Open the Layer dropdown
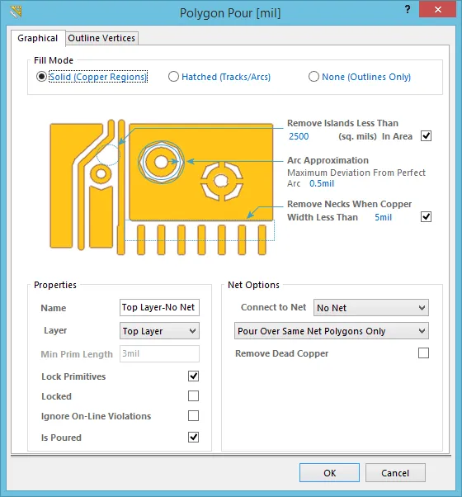This screenshot has height=497, width=462. coord(159,331)
